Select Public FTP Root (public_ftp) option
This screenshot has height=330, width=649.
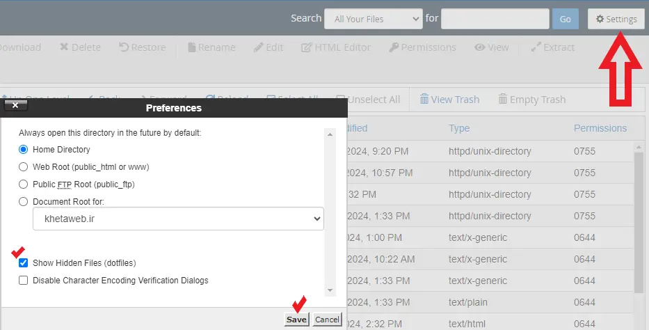(x=23, y=184)
